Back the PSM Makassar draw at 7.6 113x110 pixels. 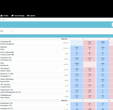[x=103, y=96]
